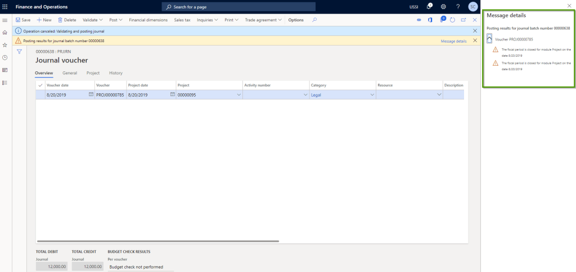Open Favorites star in left sidebar
Viewport: 576px width, 272px height.
[5, 45]
